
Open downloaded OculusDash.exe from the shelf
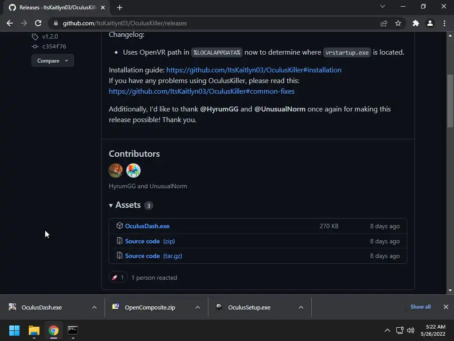pyautogui.click(x=42, y=307)
